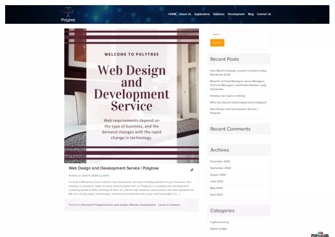Click the orange Search button

217,43
